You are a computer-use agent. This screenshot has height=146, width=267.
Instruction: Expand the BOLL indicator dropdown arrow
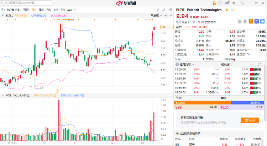click(x=3, y=16)
